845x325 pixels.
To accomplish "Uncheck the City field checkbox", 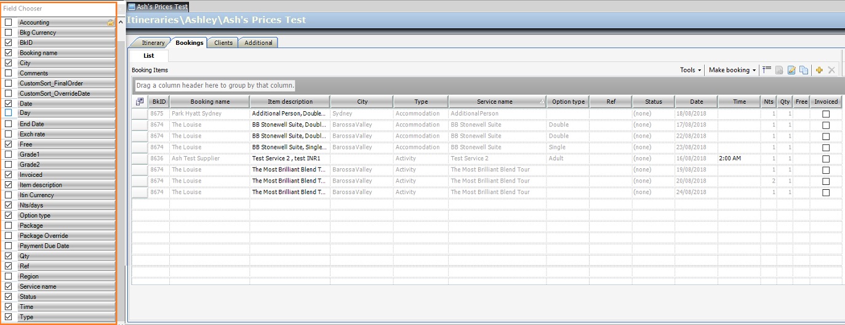I will 9,63.
